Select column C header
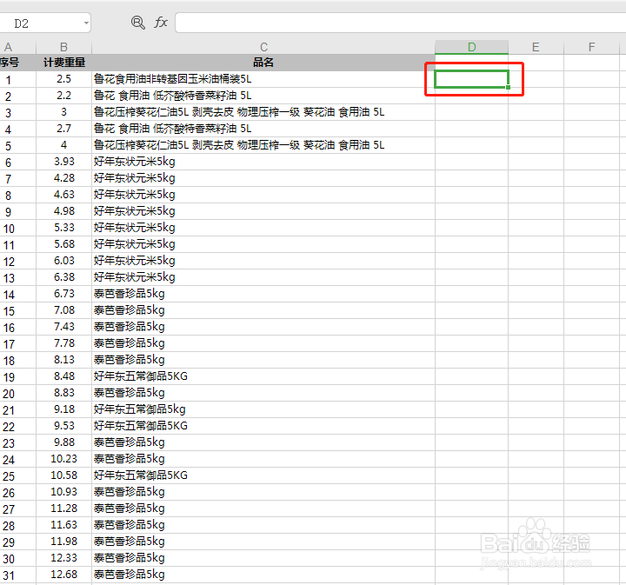Image resolution: width=626 pixels, height=585 pixels. pyautogui.click(x=263, y=47)
